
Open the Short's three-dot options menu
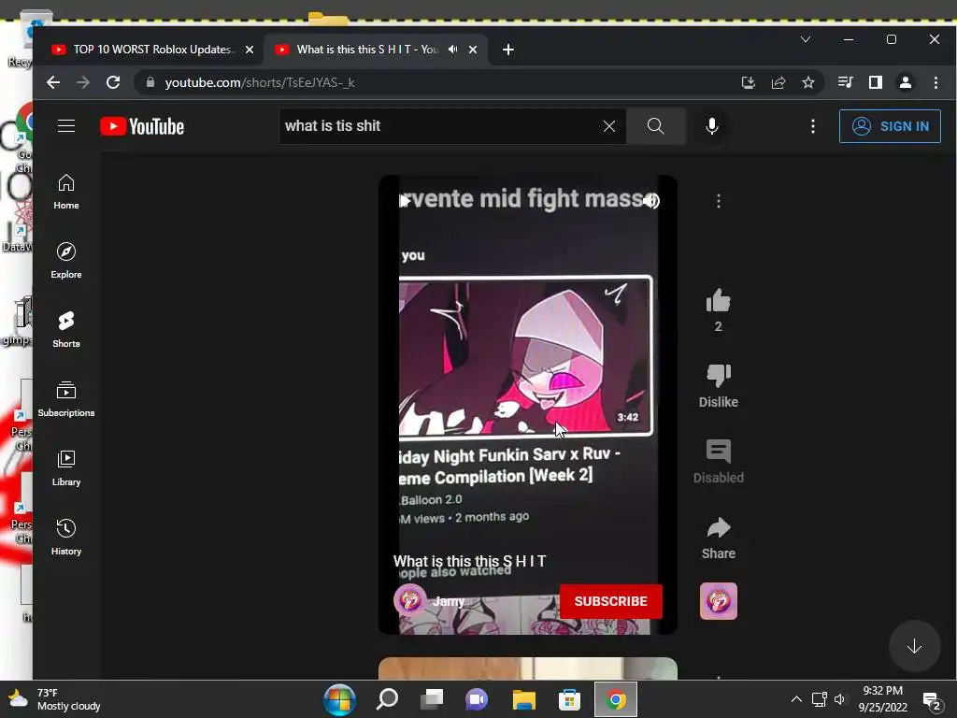pyautogui.click(x=719, y=201)
